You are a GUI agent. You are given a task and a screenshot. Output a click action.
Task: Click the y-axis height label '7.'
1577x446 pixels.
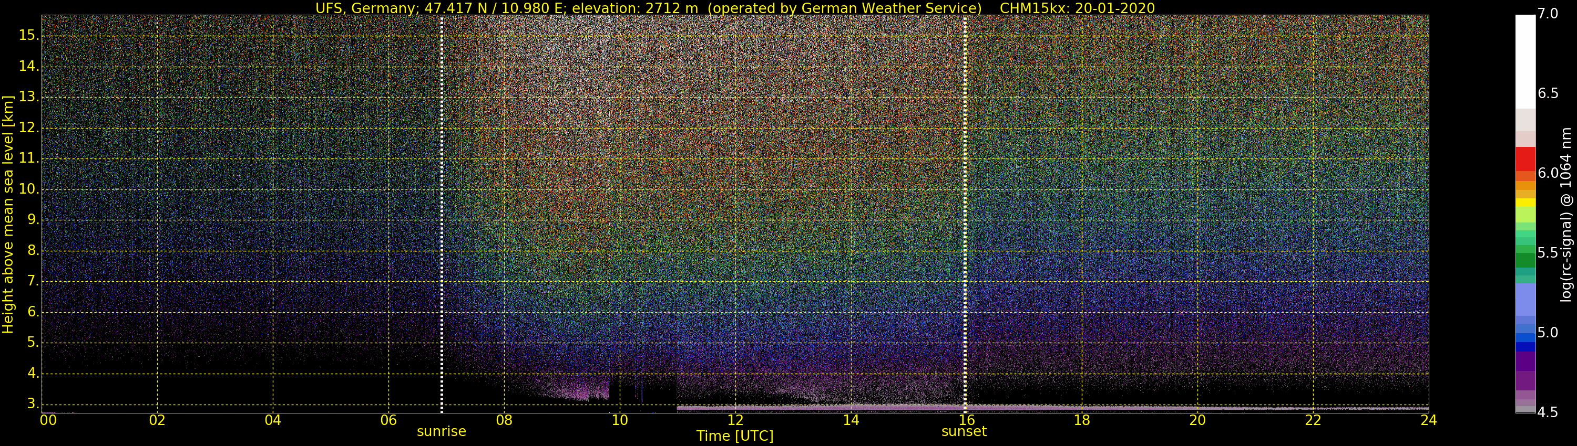(x=33, y=281)
